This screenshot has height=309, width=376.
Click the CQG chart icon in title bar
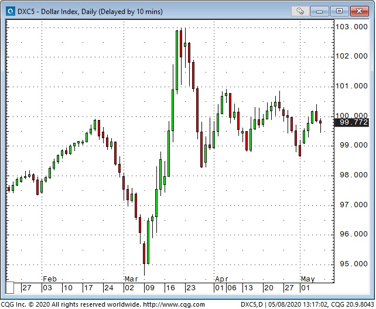(x=11, y=12)
